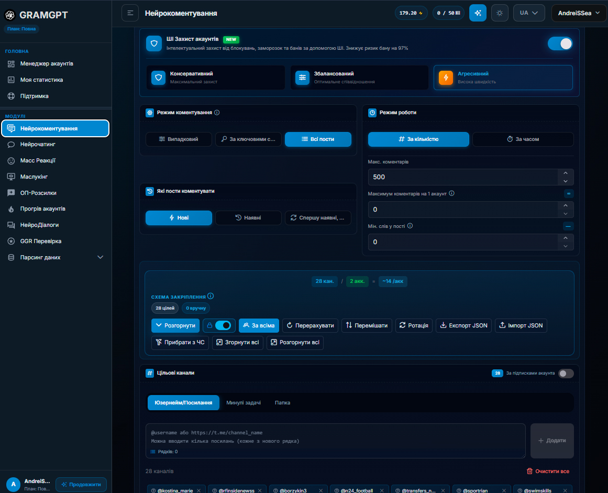Toggle the light theme sun icon
The height and width of the screenshot is (493, 608).
(500, 13)
